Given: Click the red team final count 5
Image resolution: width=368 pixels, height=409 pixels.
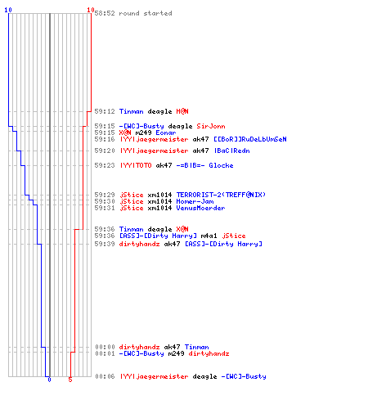Looking at the screenshot, I should coord(70,380).
